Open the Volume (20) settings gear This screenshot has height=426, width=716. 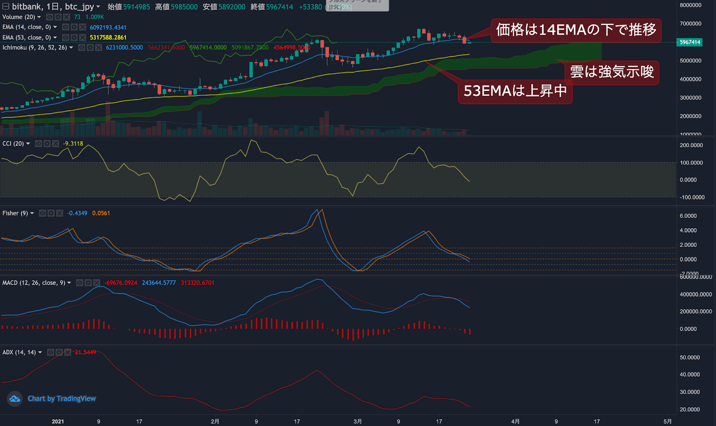pyautogui.click(x=57, y=17)
